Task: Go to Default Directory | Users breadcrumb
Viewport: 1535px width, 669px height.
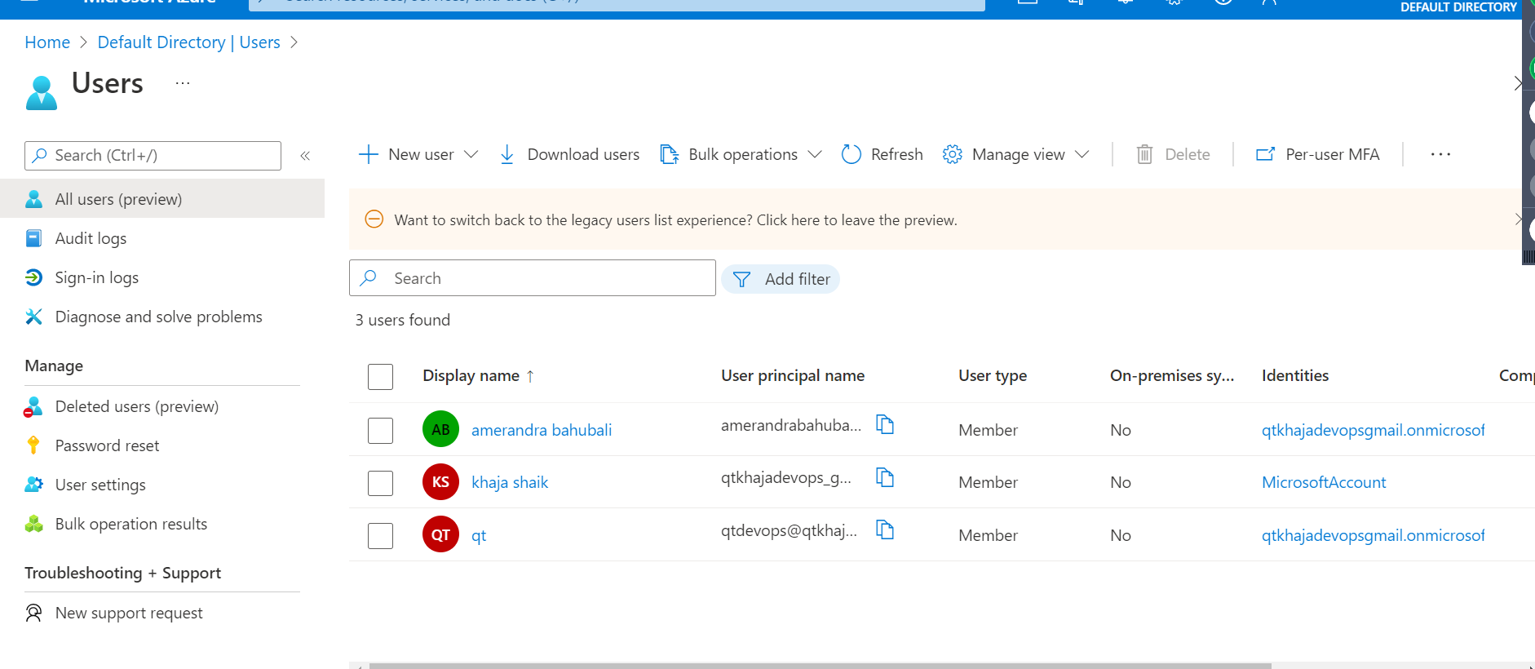Action: coord(188,42)
